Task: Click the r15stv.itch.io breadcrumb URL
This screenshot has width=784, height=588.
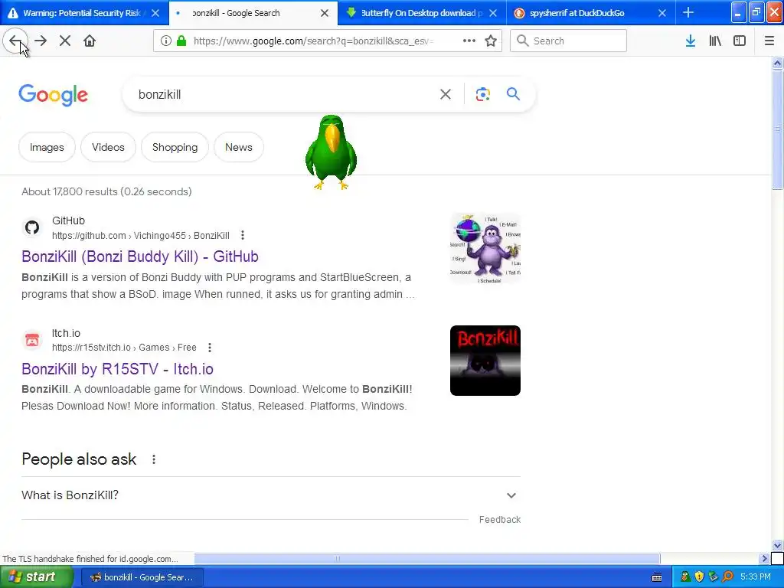Action: pos(124,348)
